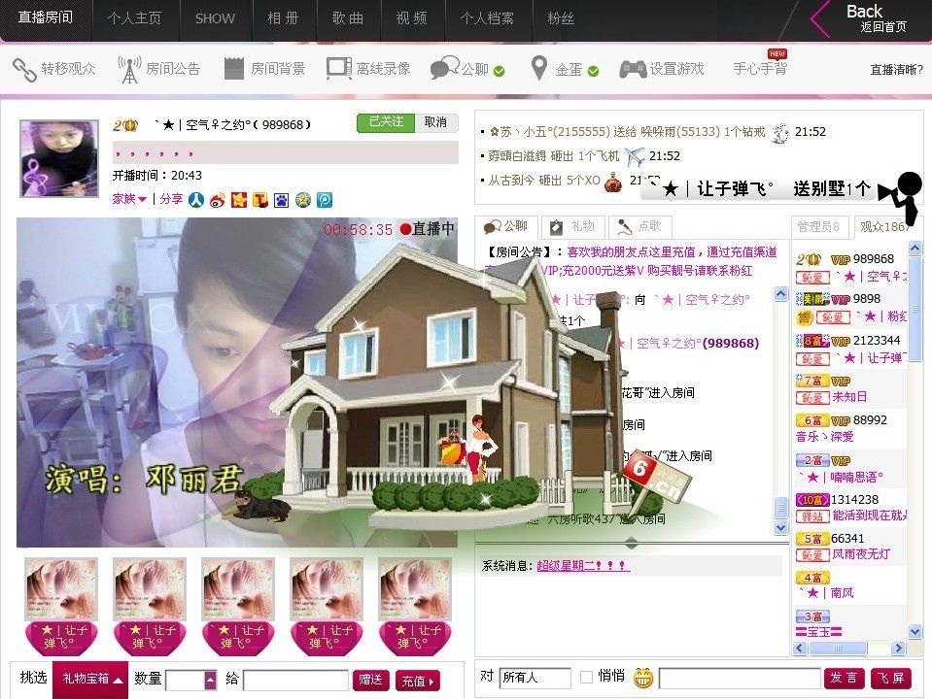Share to Renren blue icon
This screenshot has height=699, width=932.
(196, 200)
